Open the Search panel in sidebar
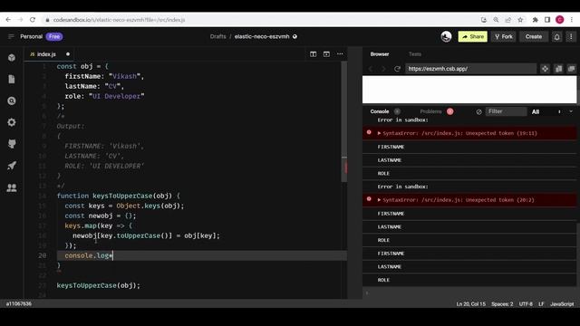Viewport: 580px width, 326px height. (12, 101)
